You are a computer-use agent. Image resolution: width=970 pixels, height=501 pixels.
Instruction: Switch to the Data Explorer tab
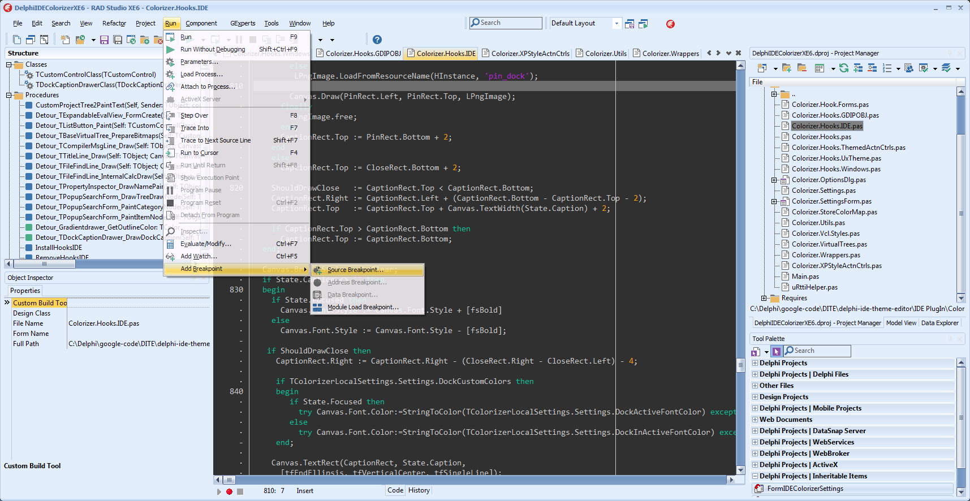(x=939, y=323)
